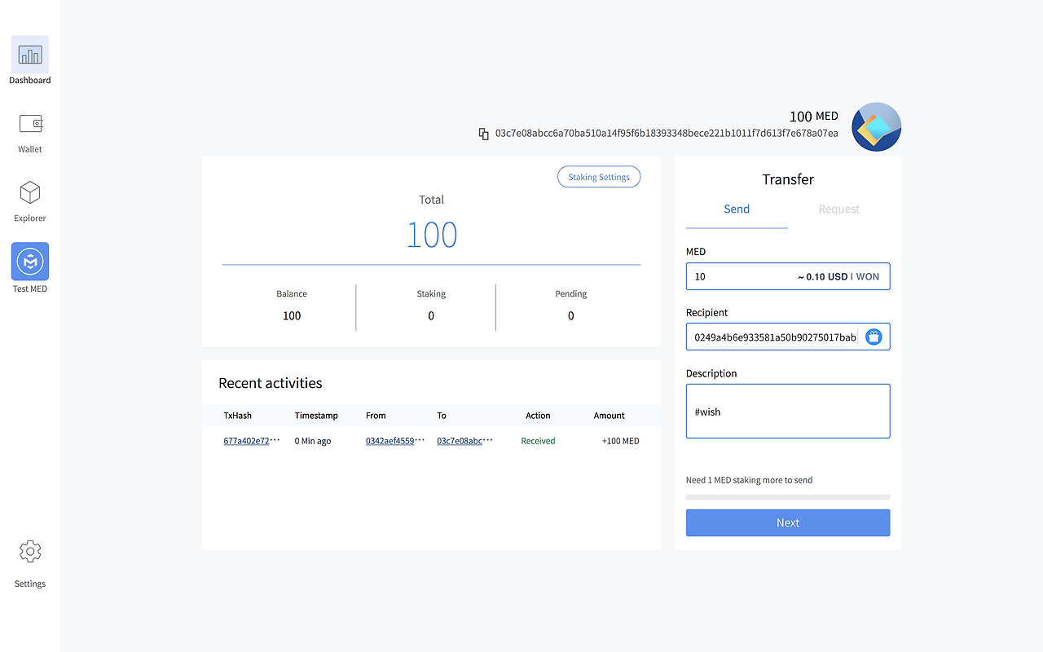The width and height of the screenshot is (1043, 652).
Task: Click the To column header
Action: (x=442, y=416)
